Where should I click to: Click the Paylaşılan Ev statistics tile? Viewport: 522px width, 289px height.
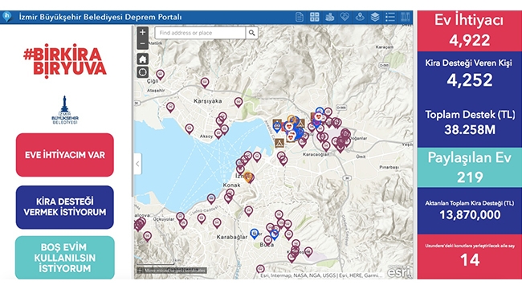(470, 167)
